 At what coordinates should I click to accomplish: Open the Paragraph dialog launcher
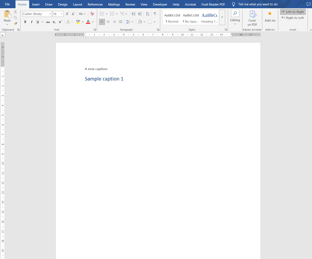click(x=158, y=30)
